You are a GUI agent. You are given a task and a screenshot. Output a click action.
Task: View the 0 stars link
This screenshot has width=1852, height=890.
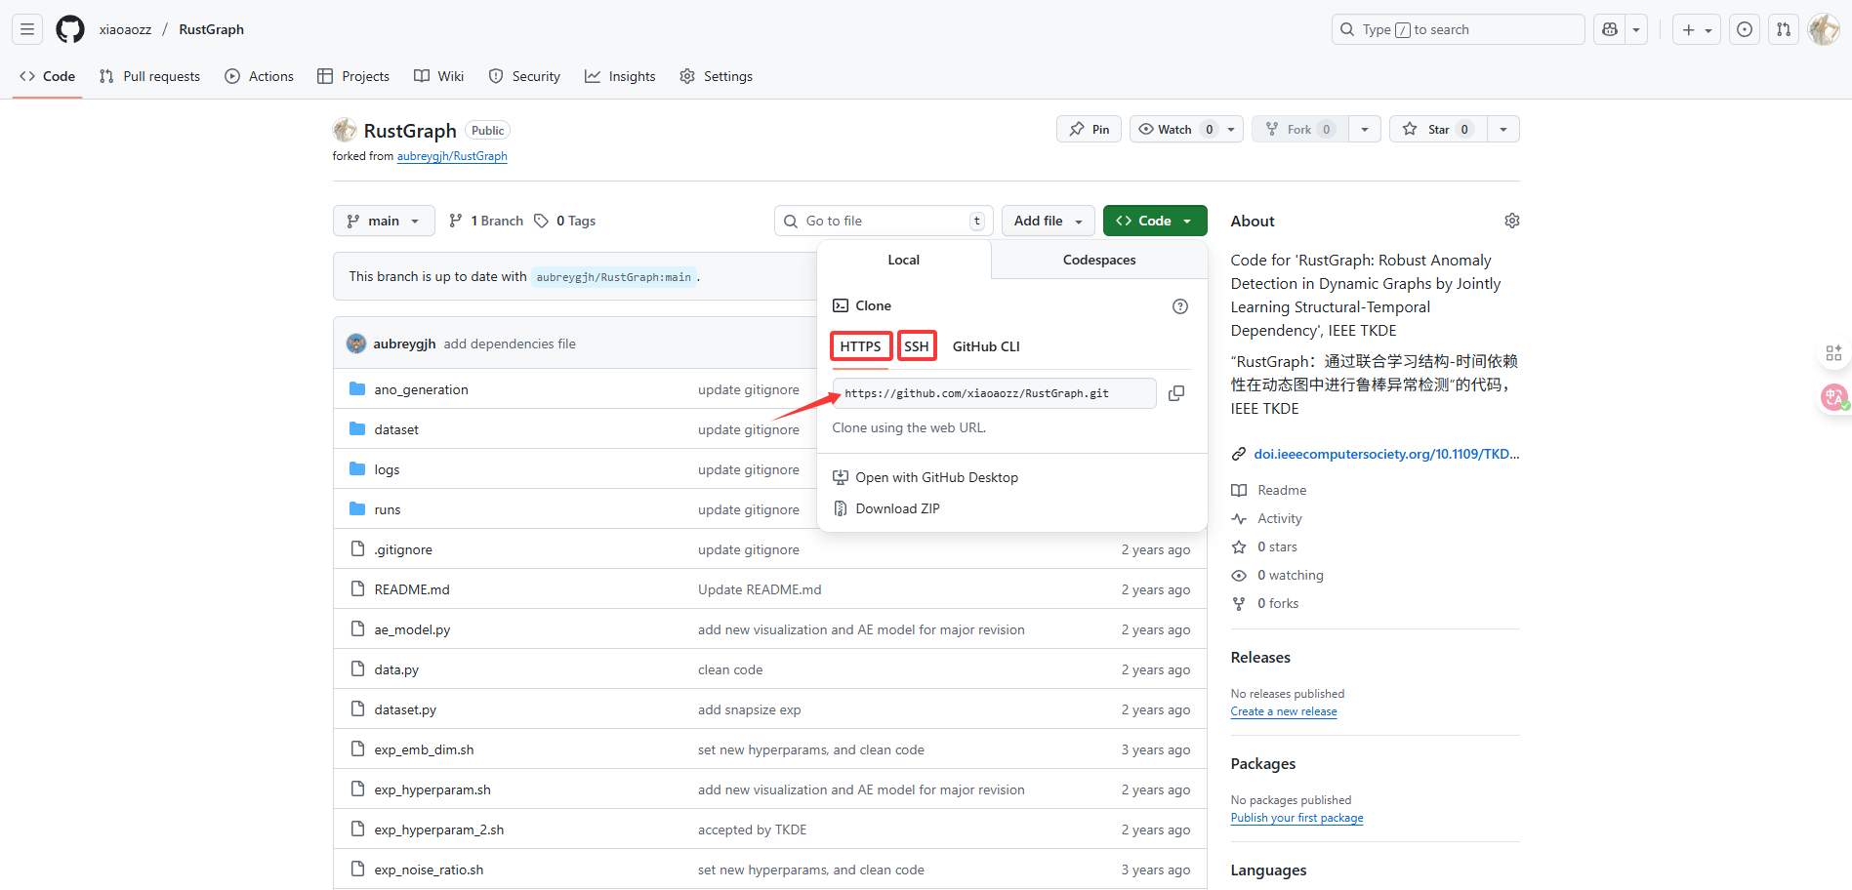(1265, 546)
